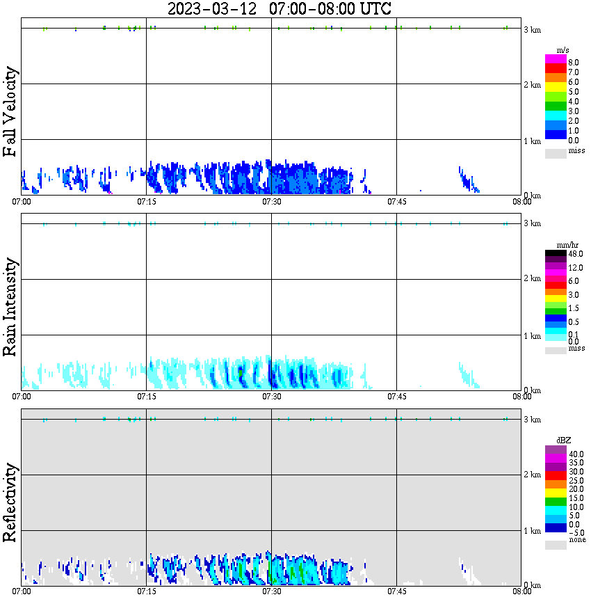
Task: Click the '12.0' value in the mm/hr legend
Action: [576, 268]
